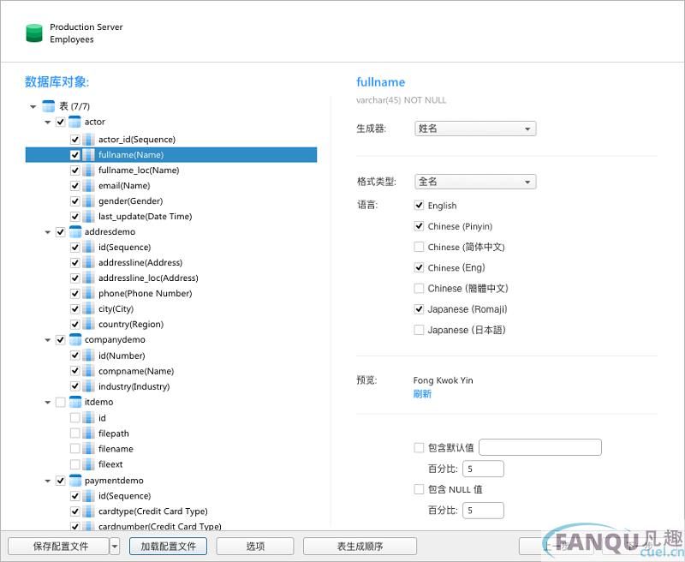Click the actor table icon
This screenshot has width=685, height=562.
pos(74,123)
